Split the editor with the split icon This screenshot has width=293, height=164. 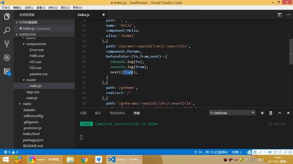point(279,15)
